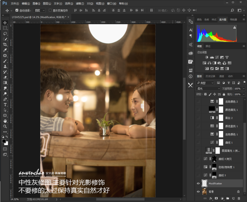Image resolution: width=247 pixels, height=202 pixels.
Task: Open the fill (填充) dropdown arrow
Action: [x=244, y=94]
